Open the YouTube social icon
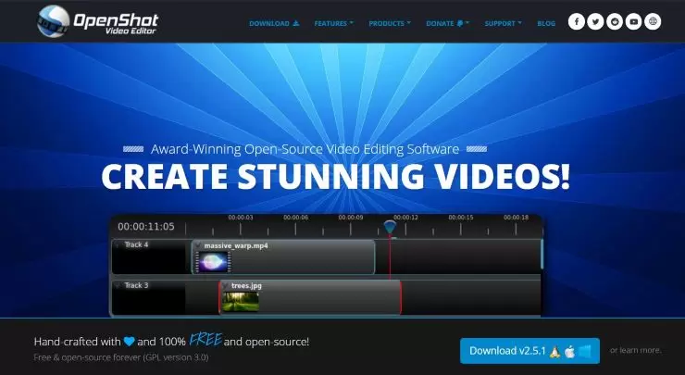Image resolution: width=685 pixels, height=375 pixels. click(633, 21)
